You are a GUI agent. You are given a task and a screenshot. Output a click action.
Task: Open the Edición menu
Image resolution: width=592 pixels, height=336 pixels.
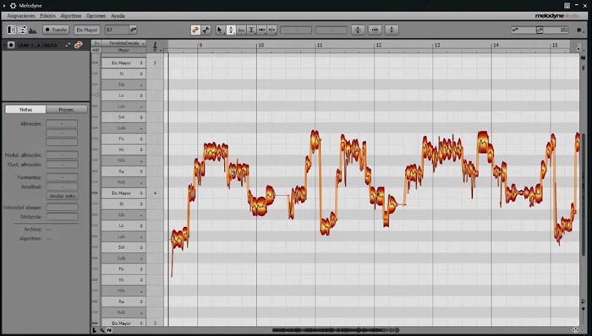tap(48, 16)
